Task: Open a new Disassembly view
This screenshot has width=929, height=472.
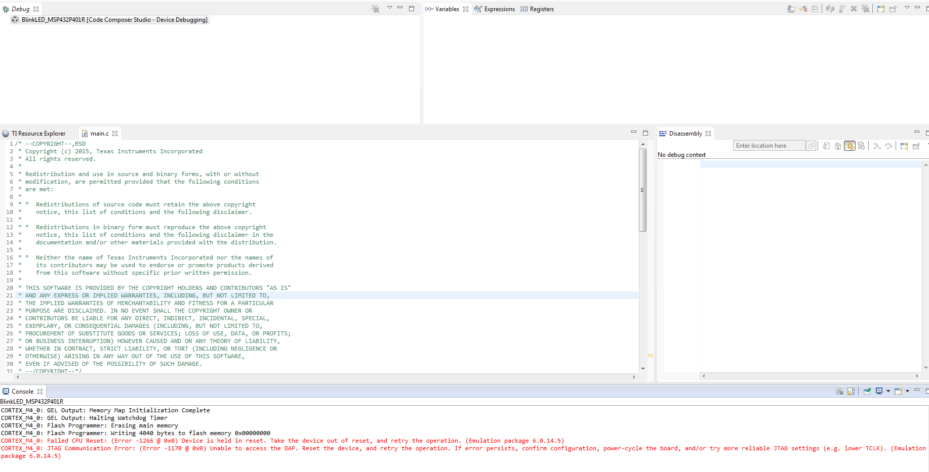Action: (904, 146)
